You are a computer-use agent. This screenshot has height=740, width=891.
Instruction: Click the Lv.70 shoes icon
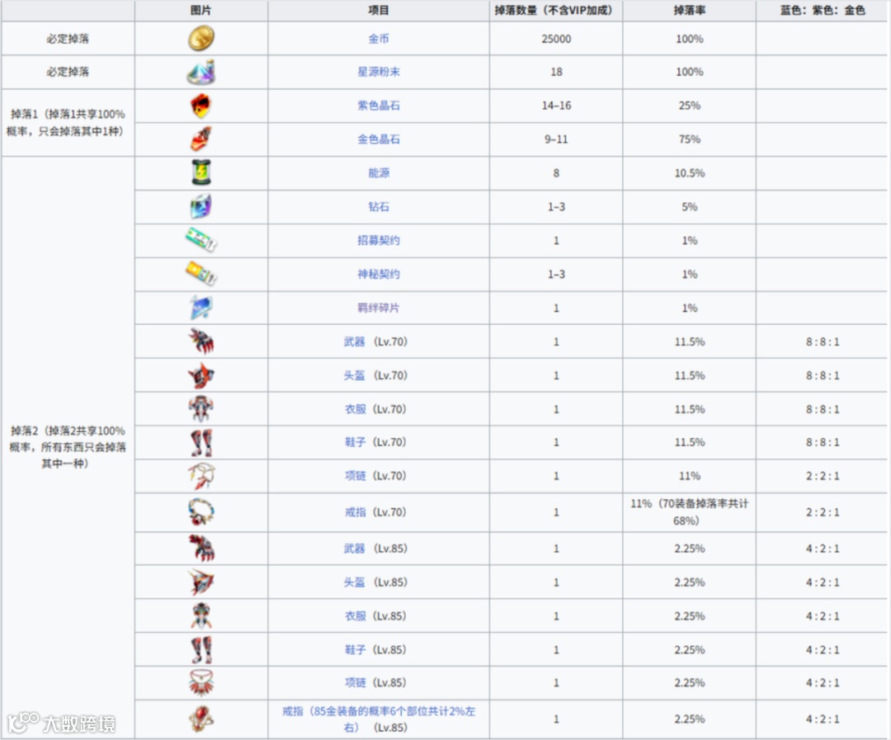201,442
